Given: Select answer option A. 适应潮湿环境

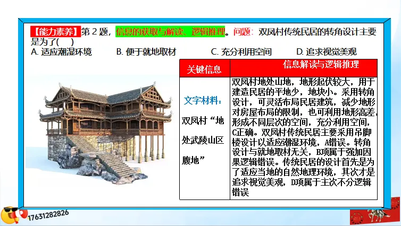Looking at the screenshot, I should click(61, 52).
